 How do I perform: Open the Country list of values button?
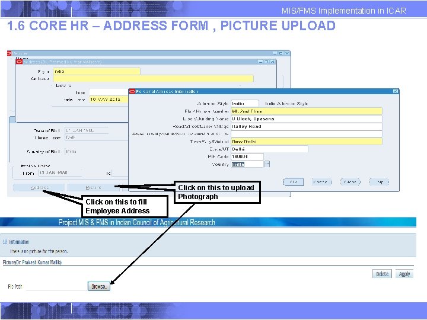(x=267, y=164)
